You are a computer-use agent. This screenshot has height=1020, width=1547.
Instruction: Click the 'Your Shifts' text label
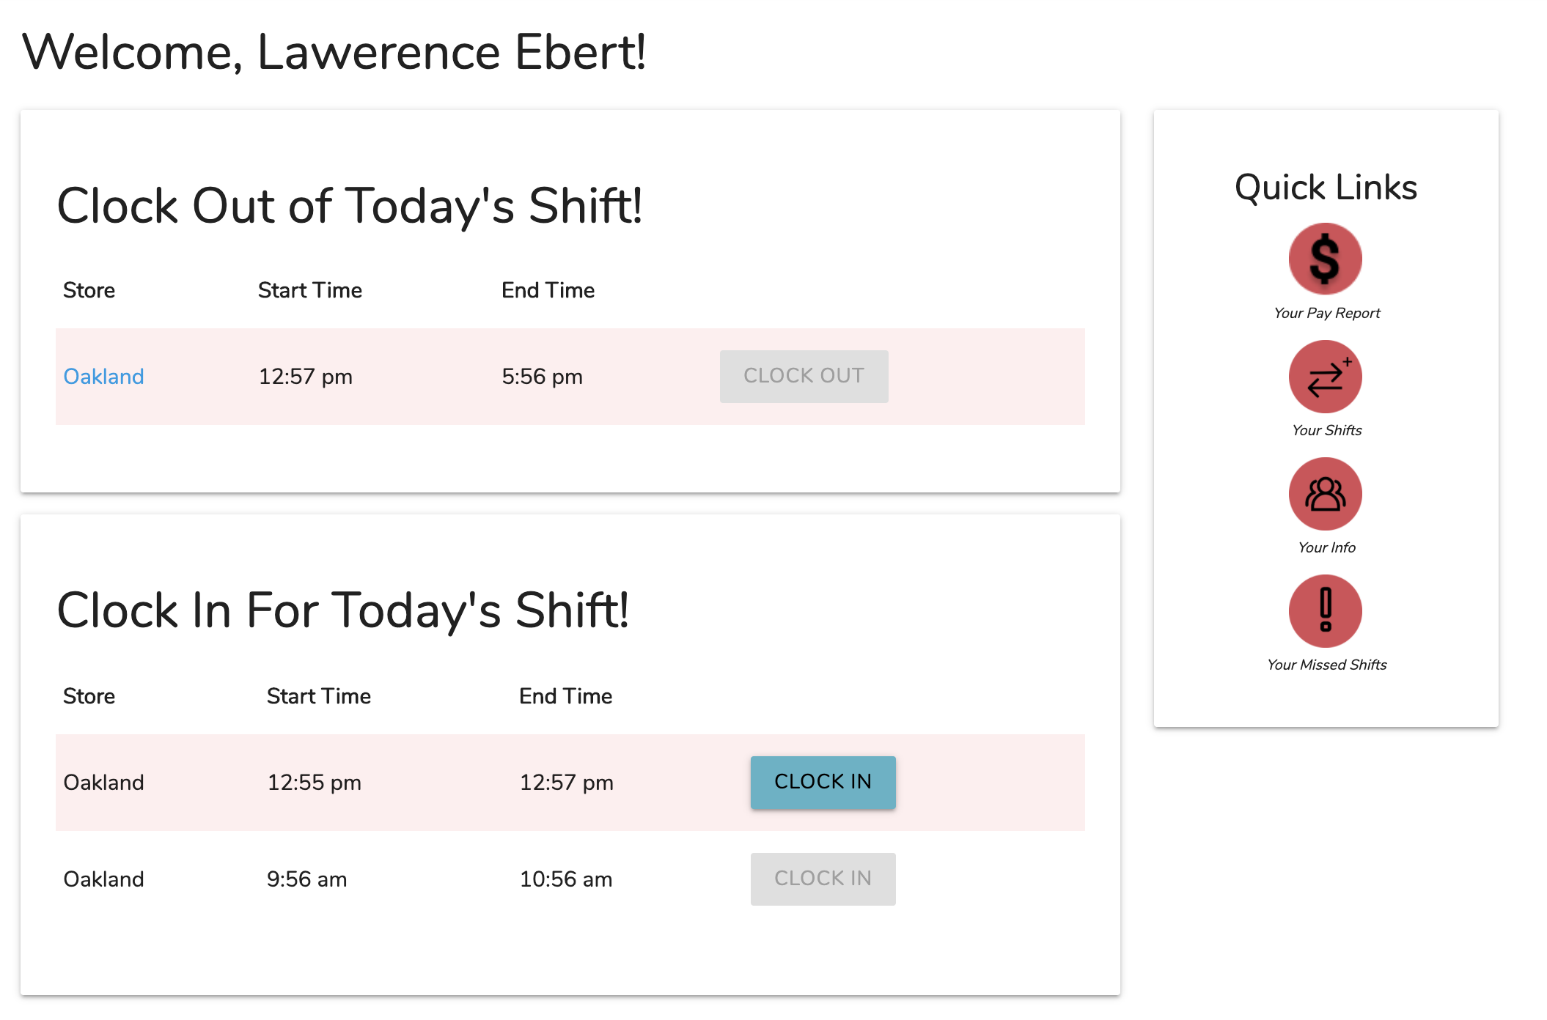1326,430
